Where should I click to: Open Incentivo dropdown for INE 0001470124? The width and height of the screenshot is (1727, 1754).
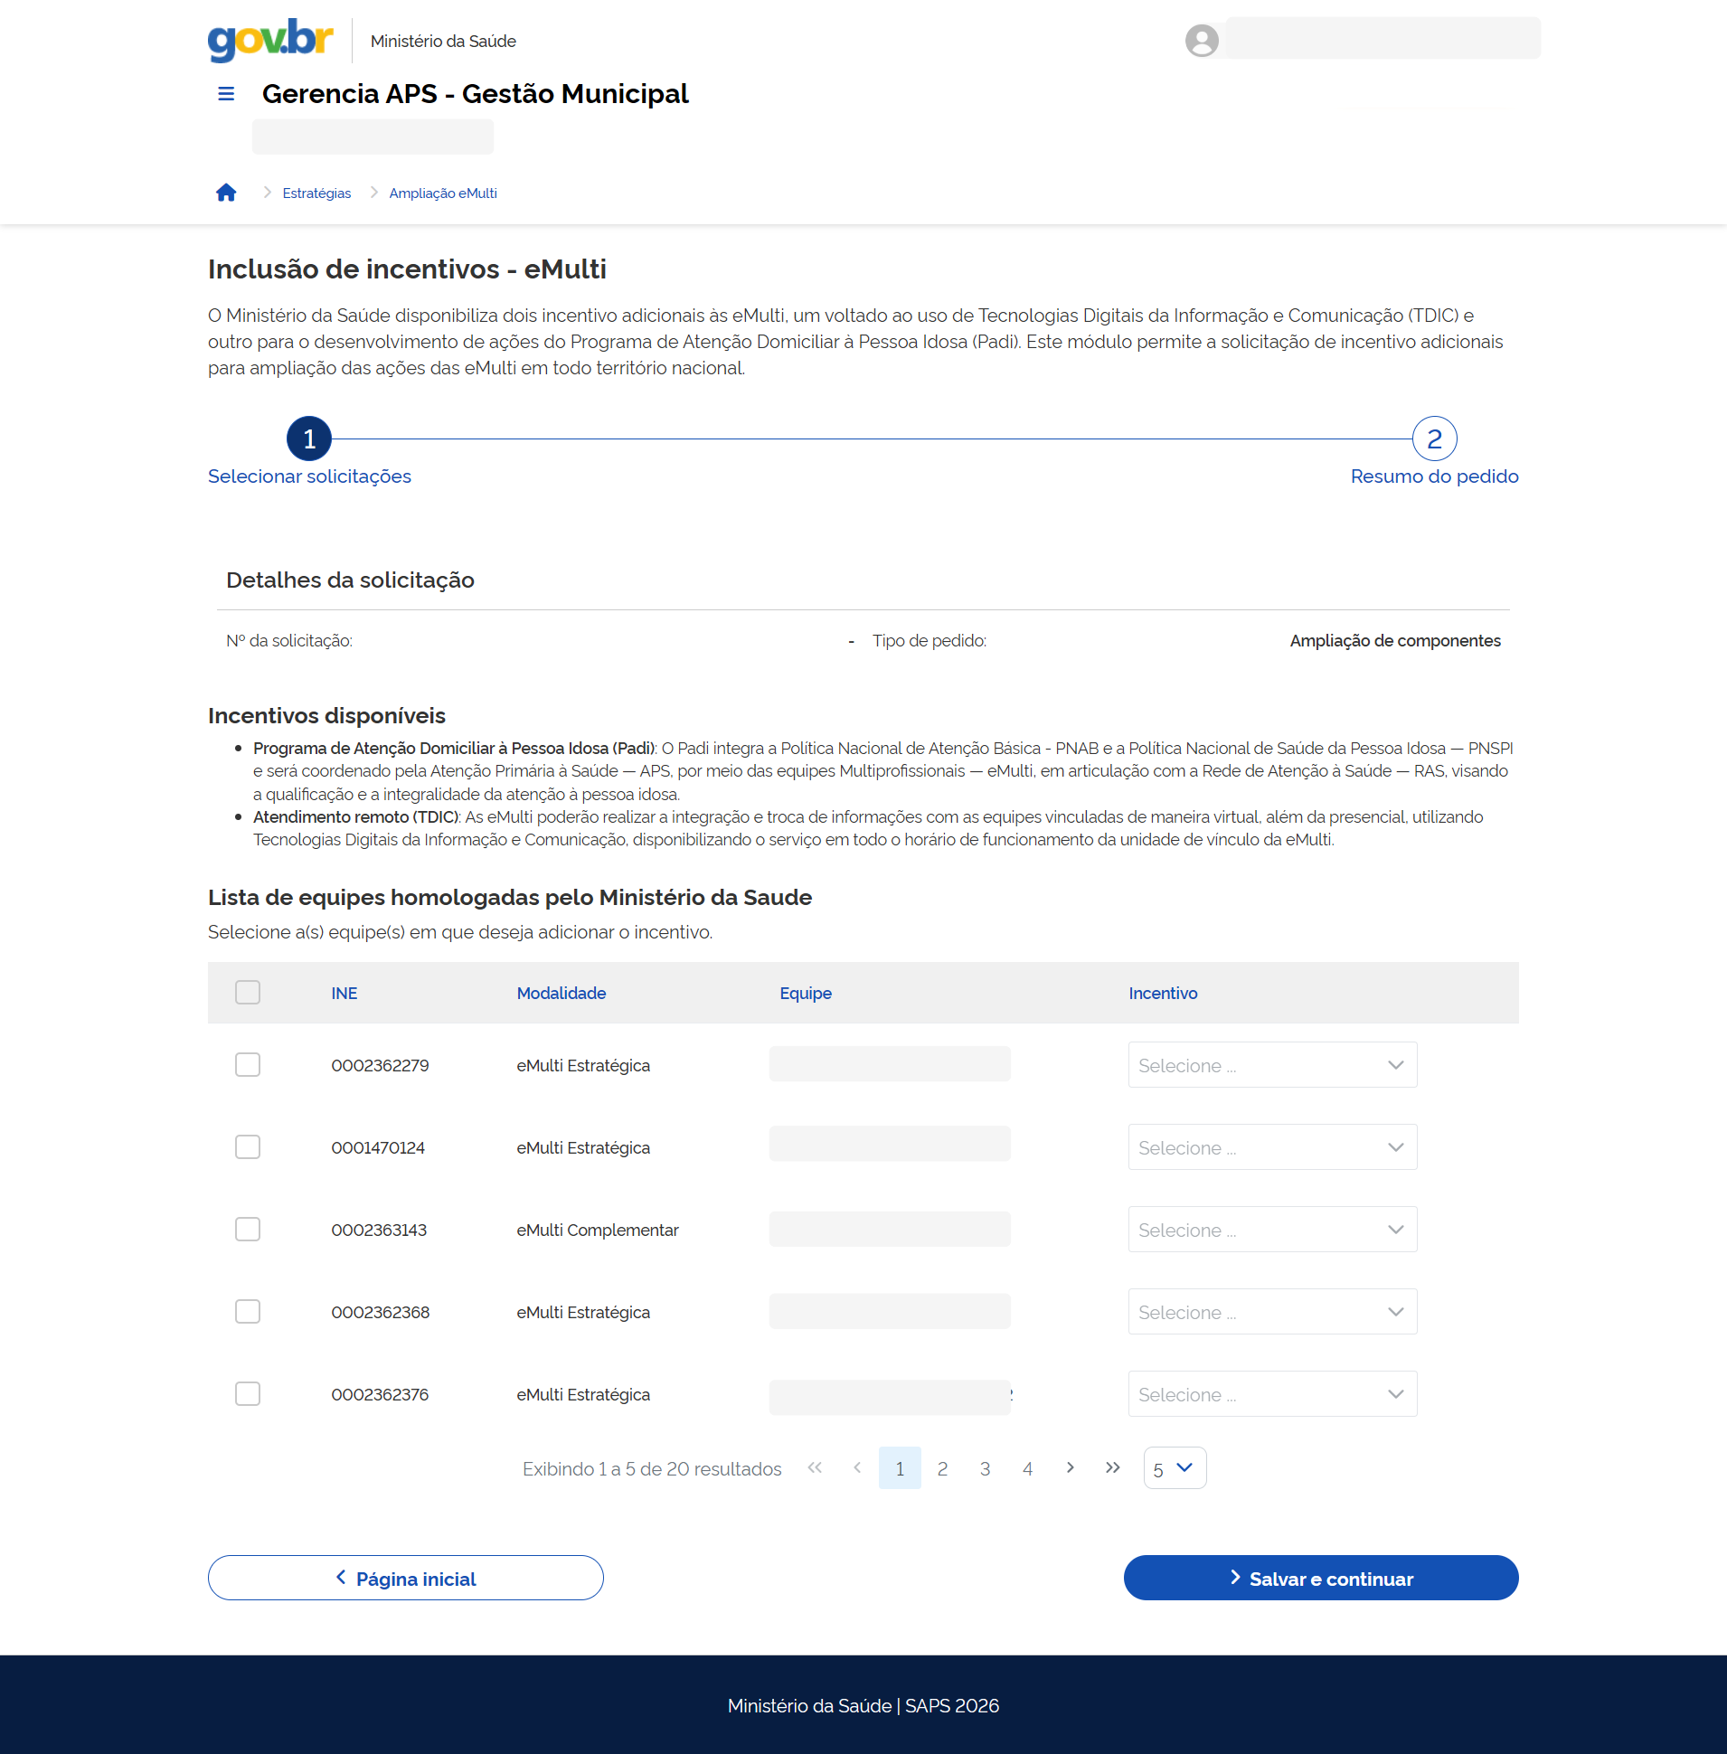(1271, 1147)
